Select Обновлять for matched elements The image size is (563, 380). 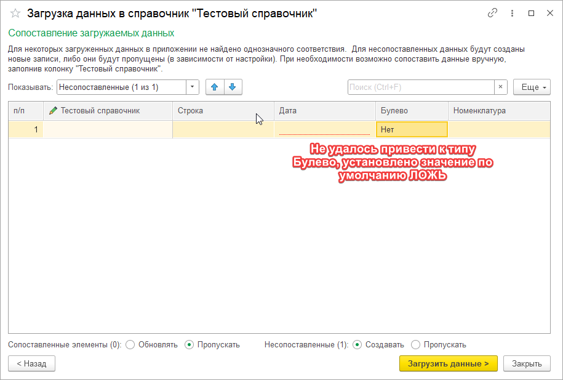pyautogui.click(x=130, y=345)
